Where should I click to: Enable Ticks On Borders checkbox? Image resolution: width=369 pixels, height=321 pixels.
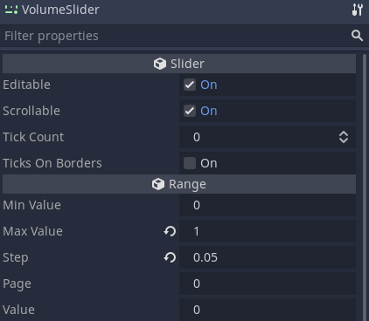(x=190, y=163)
